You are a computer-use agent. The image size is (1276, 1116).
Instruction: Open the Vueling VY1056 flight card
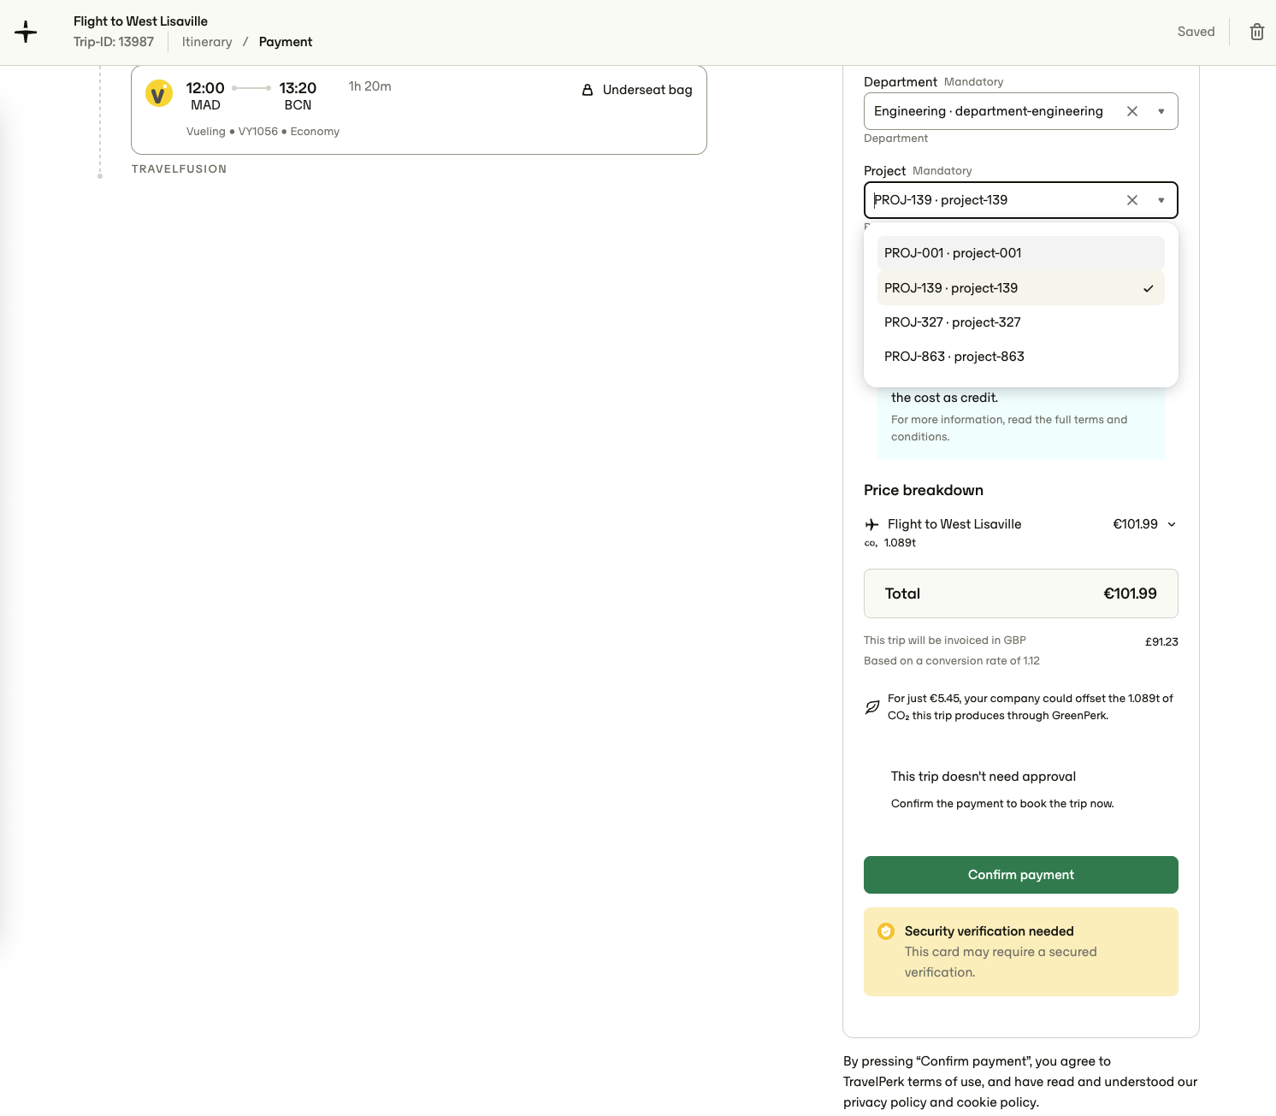[x=419, y=110]
